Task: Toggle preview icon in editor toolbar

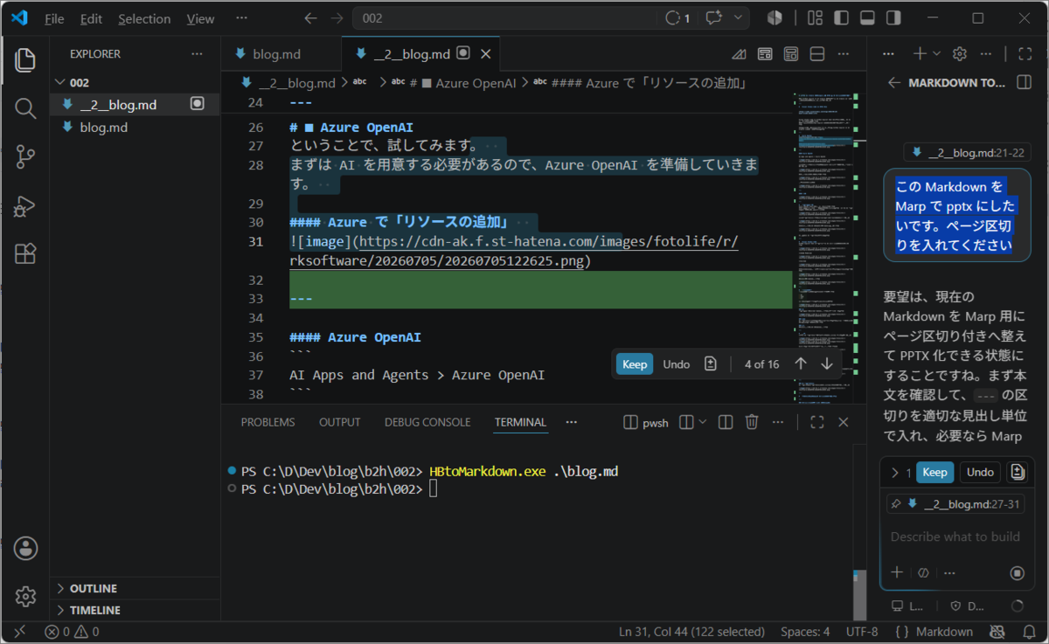Action: click(x=765, y=54)
